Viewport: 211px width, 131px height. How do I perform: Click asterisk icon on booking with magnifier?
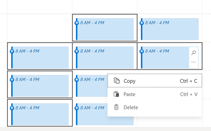(x=141, y=51)
